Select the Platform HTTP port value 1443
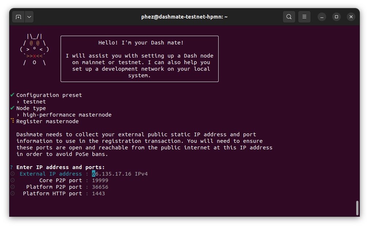The height and width of the screenshot is (227, 369). (x=99, y=193)
